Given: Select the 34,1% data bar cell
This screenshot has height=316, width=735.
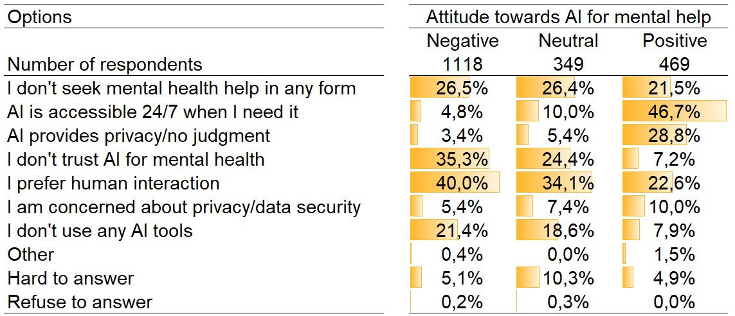Looking at the screenshot, I should pos(568,183).
